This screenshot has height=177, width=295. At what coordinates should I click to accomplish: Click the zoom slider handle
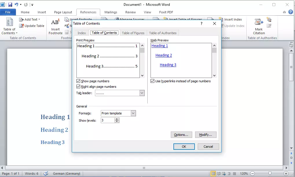(270, 174)
